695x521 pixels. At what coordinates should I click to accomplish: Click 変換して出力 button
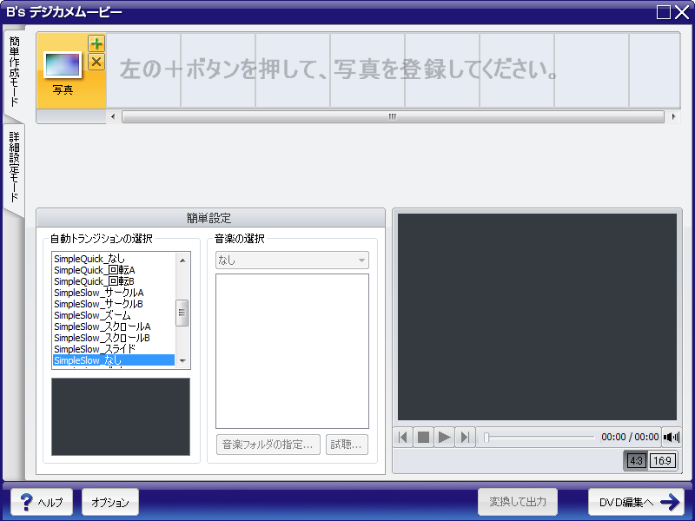pyautogui.click(x=518, y=502)
